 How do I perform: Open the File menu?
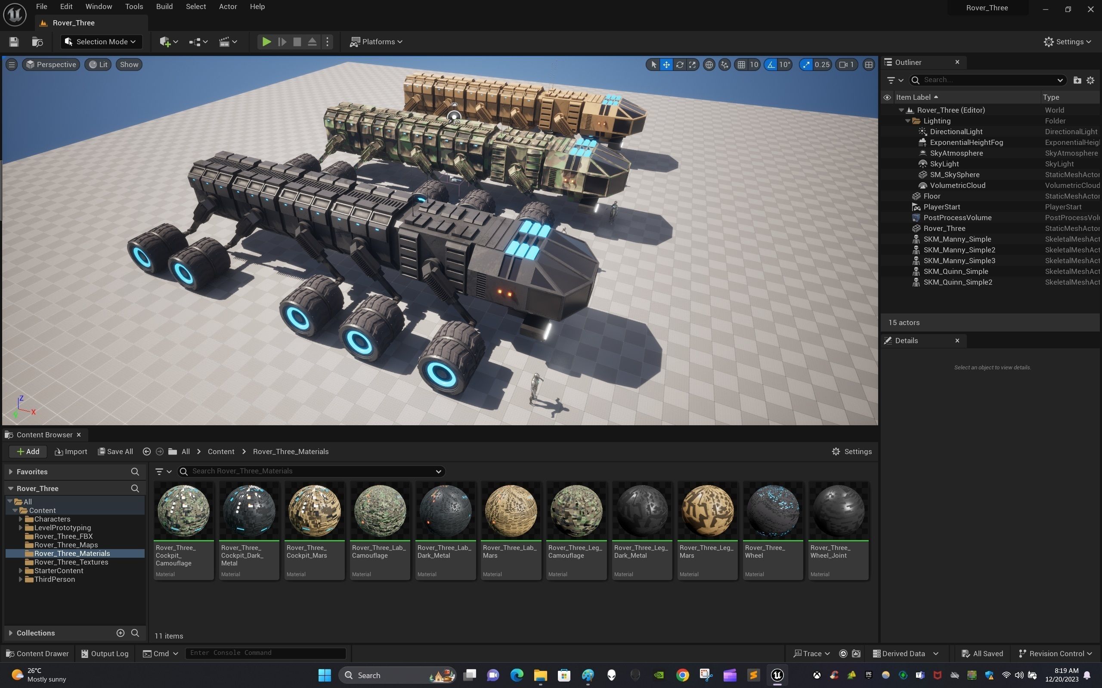click(x=41, y=6)
